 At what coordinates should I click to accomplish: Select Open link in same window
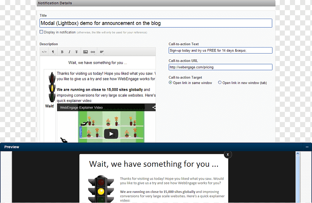point(170,82)
